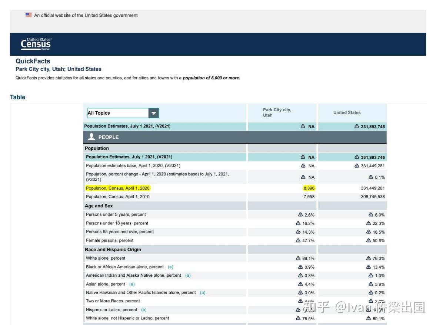Click 'Persons 65 years and over, percent' label
This screenshot has height=325, width=436.
click(x=120, y=232)
